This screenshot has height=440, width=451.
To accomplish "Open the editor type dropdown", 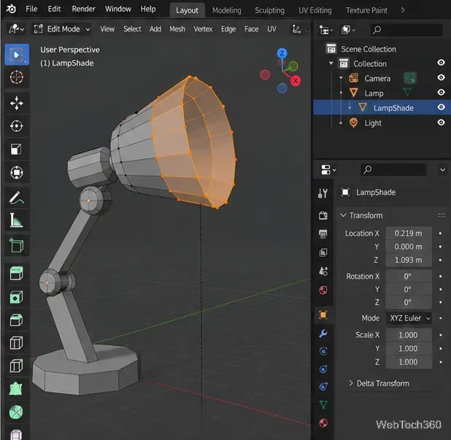I will point(16,29).
